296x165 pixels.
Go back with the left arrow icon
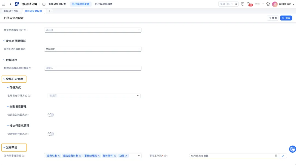11,4
